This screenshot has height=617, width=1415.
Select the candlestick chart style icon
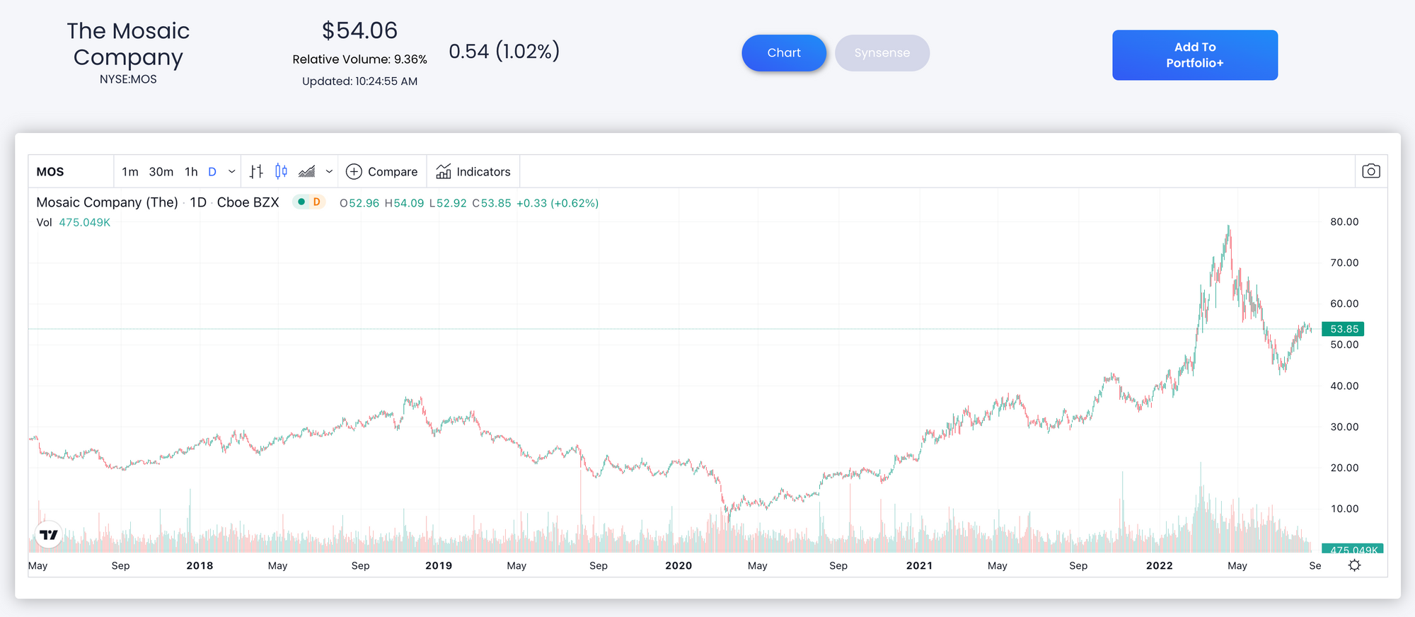point(281,171)
